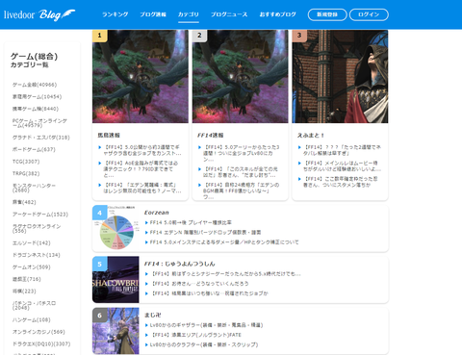The height and width of the screenshot is (355, 462).
Task: Select category グラナド・エスパダ(318)
Action: click(x=41, y=138)
